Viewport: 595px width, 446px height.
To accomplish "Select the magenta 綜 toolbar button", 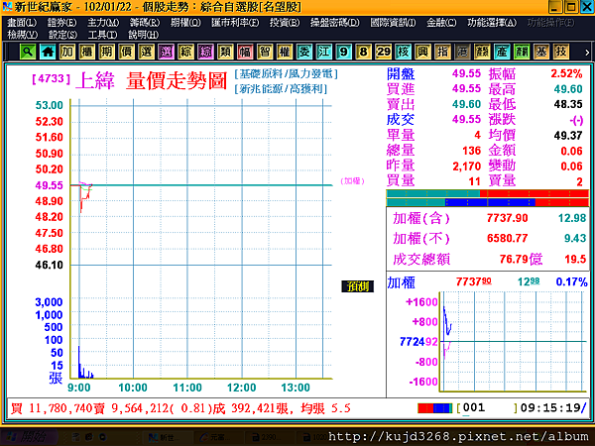I will point(205,52).
